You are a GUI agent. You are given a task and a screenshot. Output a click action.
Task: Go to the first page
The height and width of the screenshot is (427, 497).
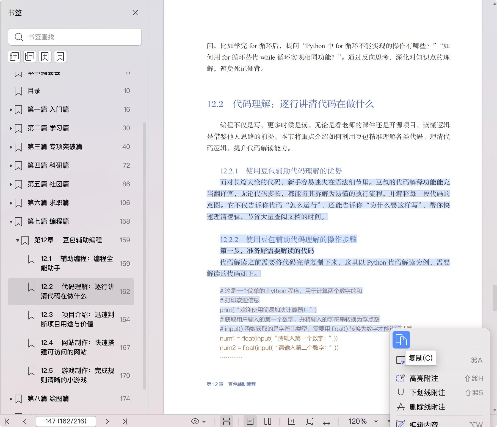(x=7, y=421)
